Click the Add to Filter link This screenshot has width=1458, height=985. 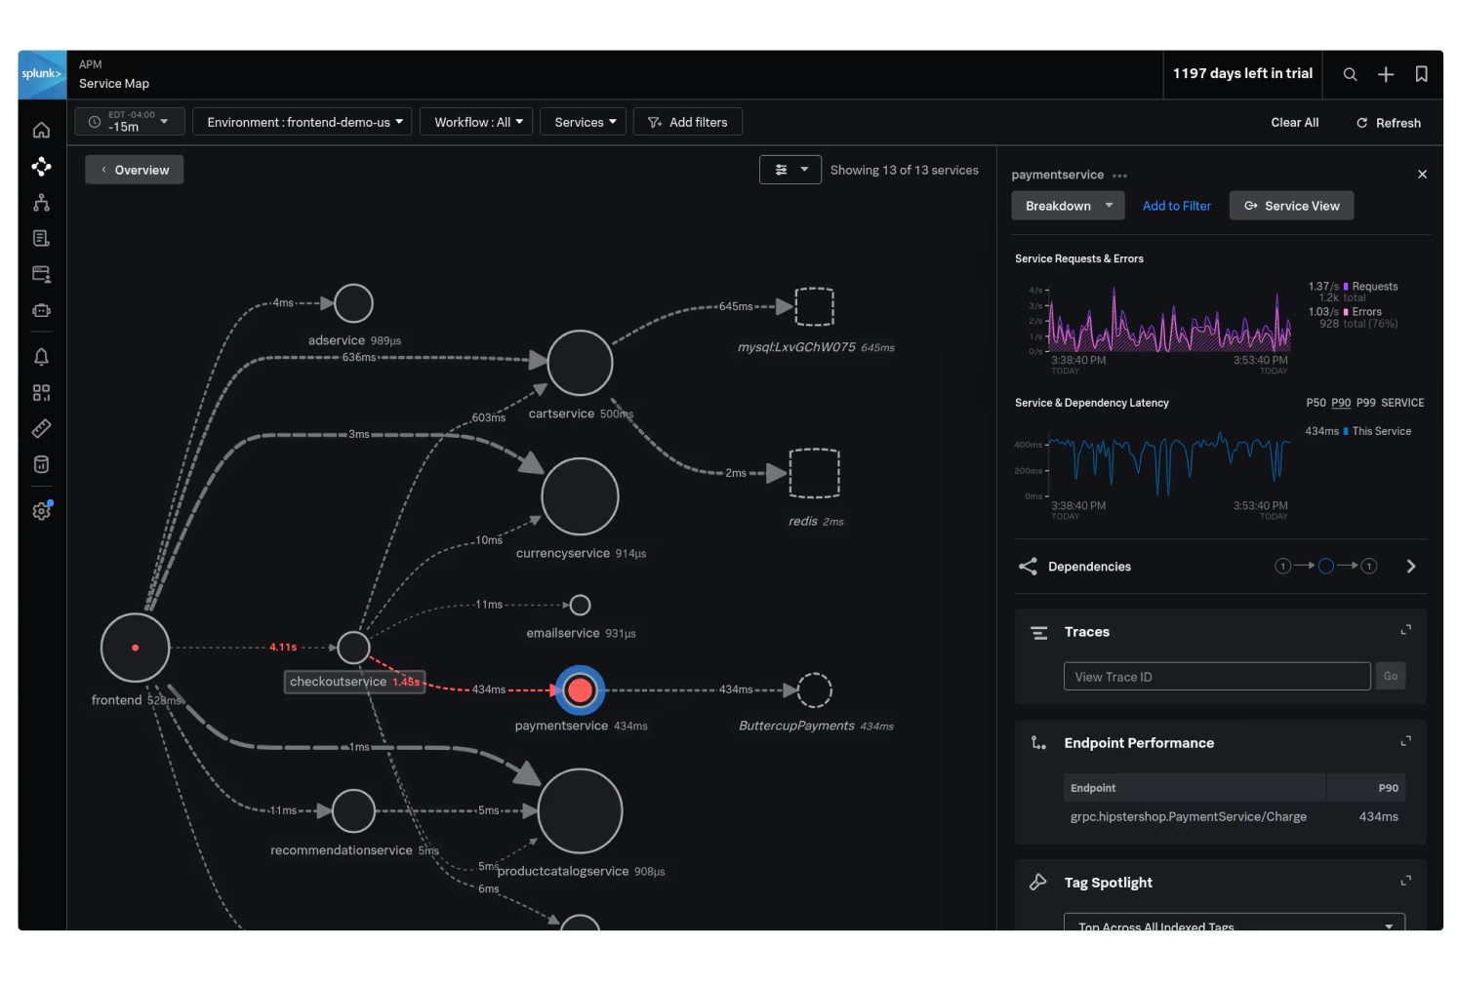click(x=1176, y=206)
